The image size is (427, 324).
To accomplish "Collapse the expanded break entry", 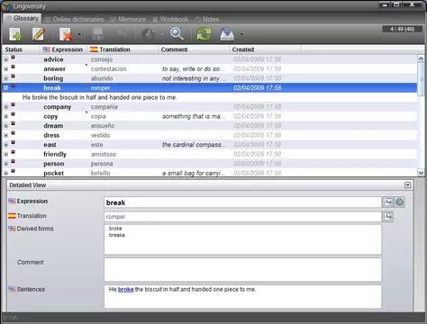I will click(x=5, y=88).
